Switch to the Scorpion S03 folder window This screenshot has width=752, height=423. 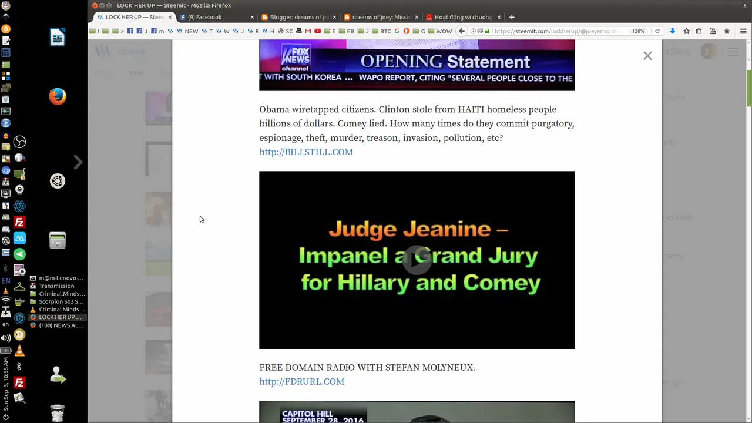coord(56,301)
